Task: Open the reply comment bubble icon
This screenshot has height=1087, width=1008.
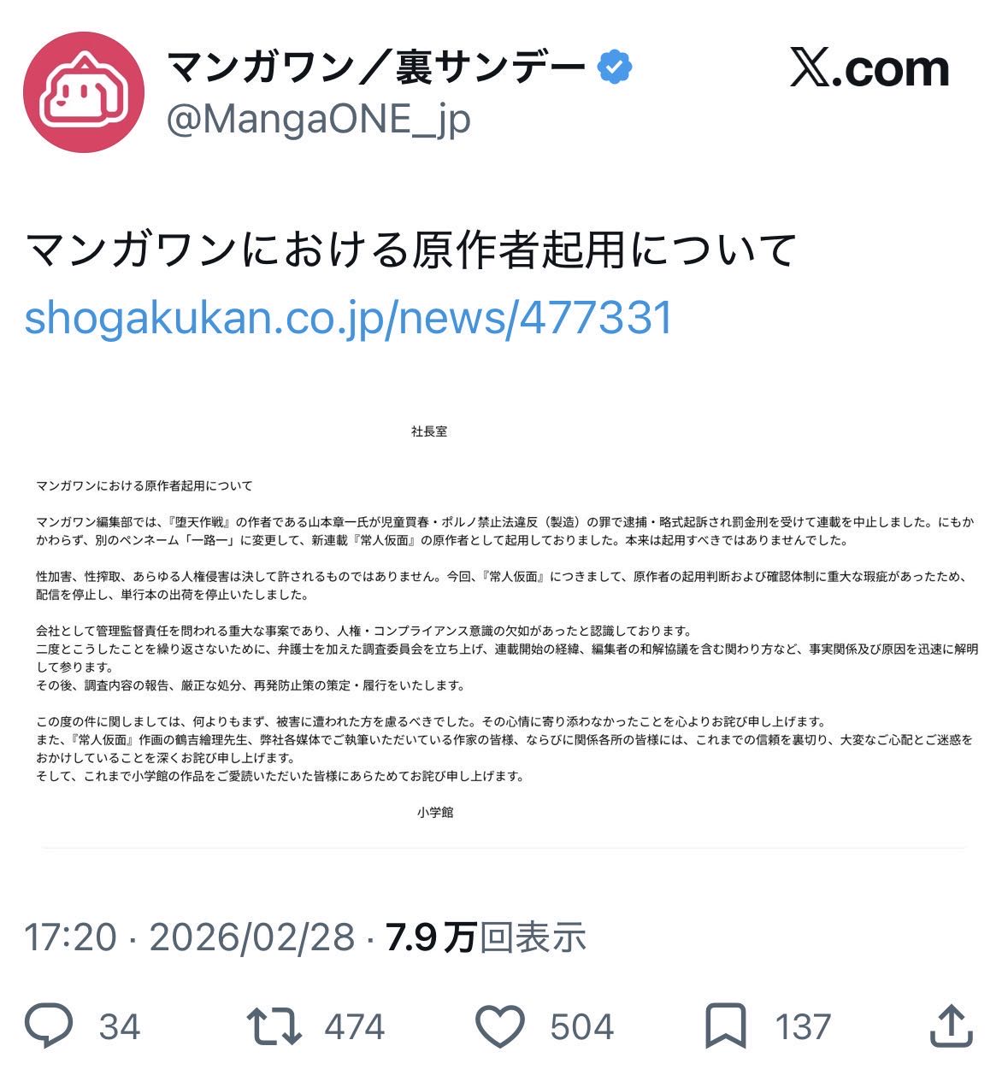Action: [x=49, y=1025]
